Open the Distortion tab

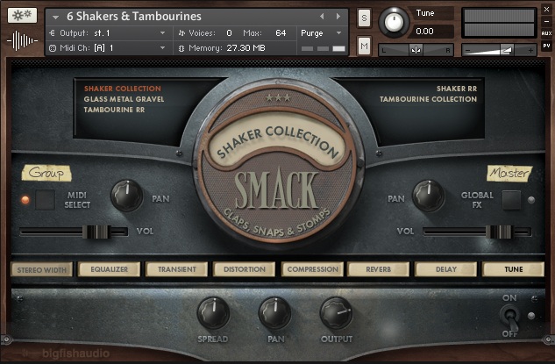point(245,269)
